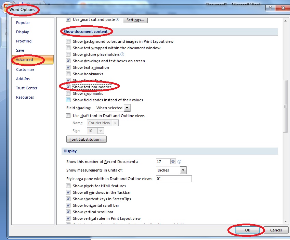
Task: Open smart cut and paste Settings
Action: coord(135,20)
